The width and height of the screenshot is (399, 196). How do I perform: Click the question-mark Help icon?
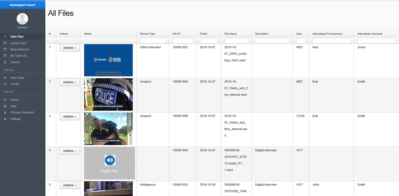(5, 106)
